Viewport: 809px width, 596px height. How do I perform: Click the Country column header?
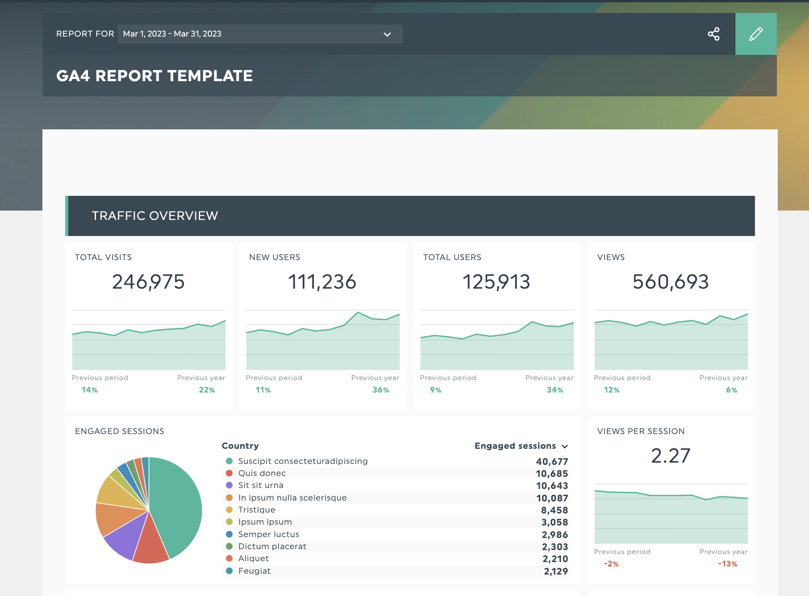(x=240, y=446)
